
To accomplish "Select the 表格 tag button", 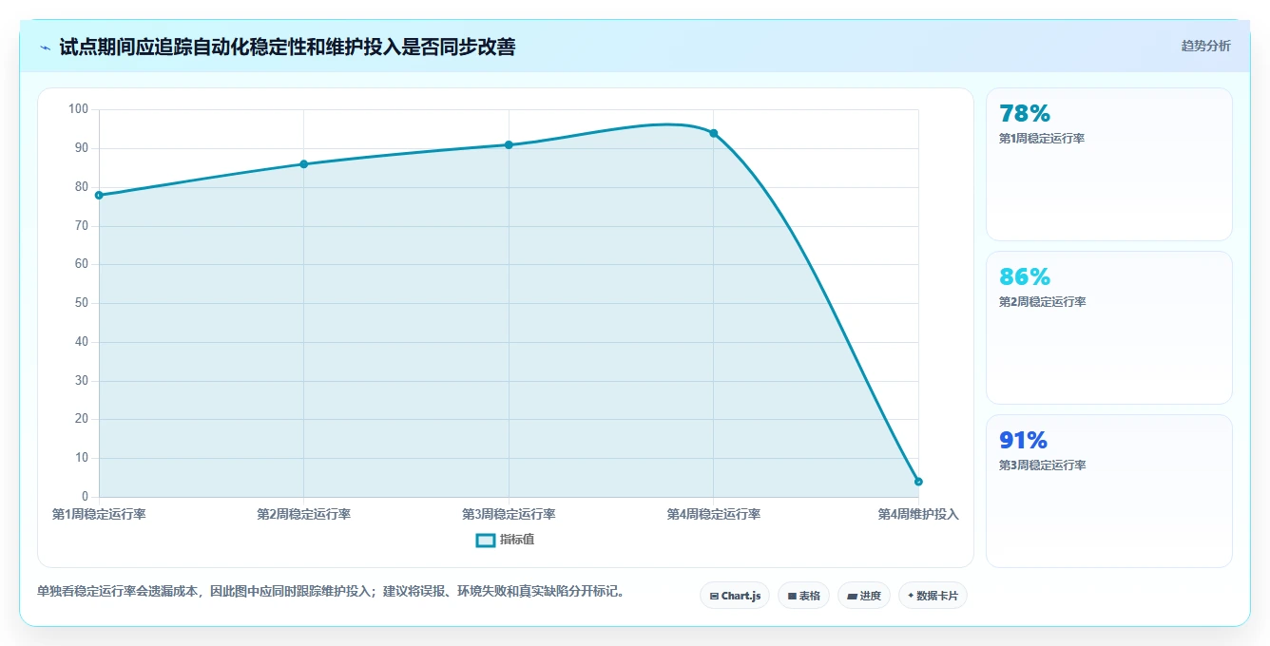I will point(803,596).
